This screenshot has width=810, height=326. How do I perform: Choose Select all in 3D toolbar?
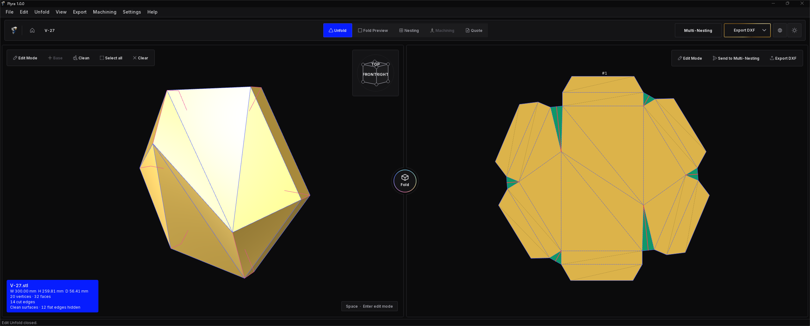111,58
